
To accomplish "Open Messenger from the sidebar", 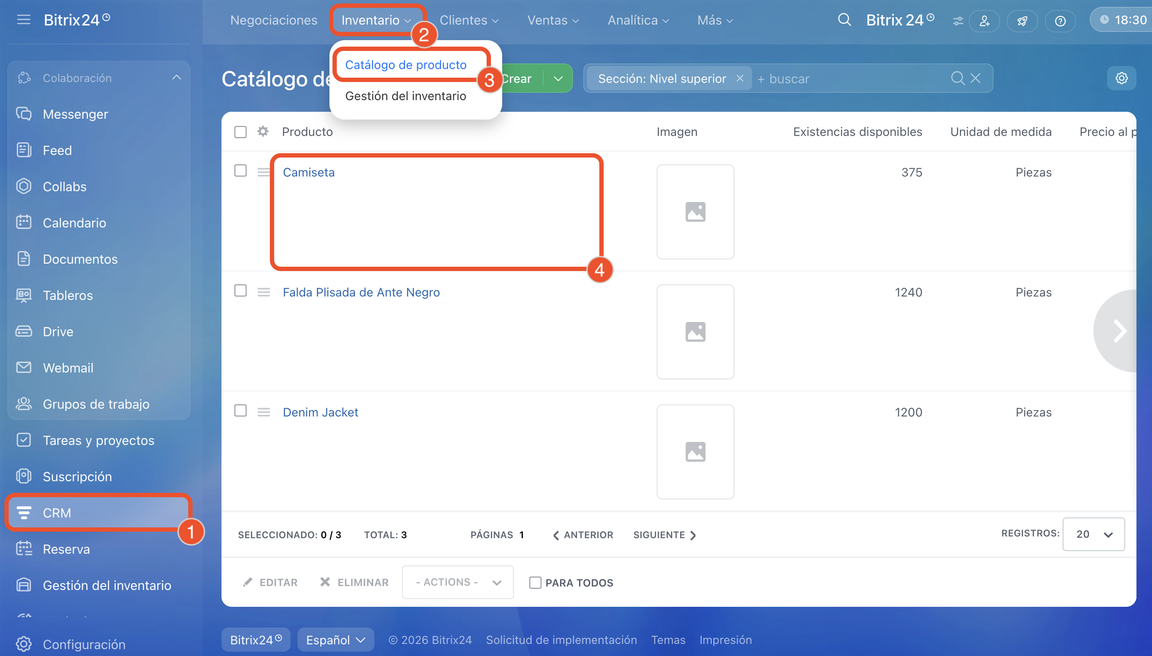I will tap(75, 114).
